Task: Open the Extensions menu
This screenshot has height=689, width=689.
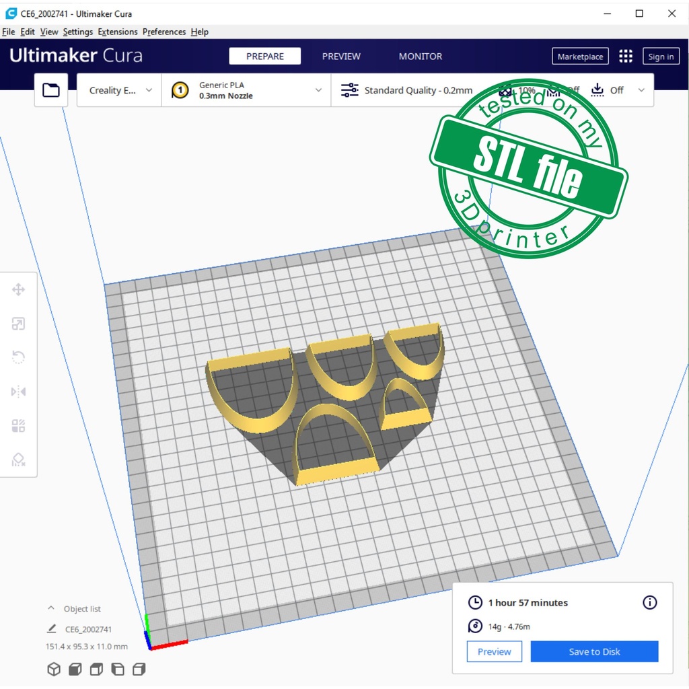Action: [x=117, y=32]
